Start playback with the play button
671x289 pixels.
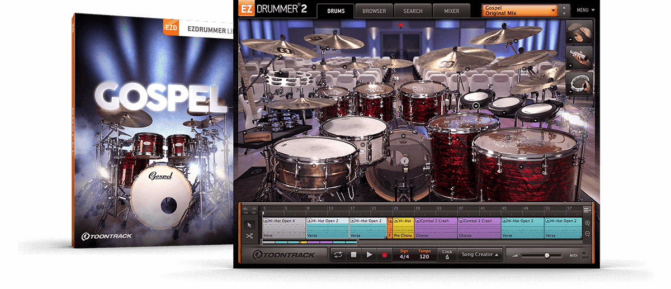pos(369,254)
